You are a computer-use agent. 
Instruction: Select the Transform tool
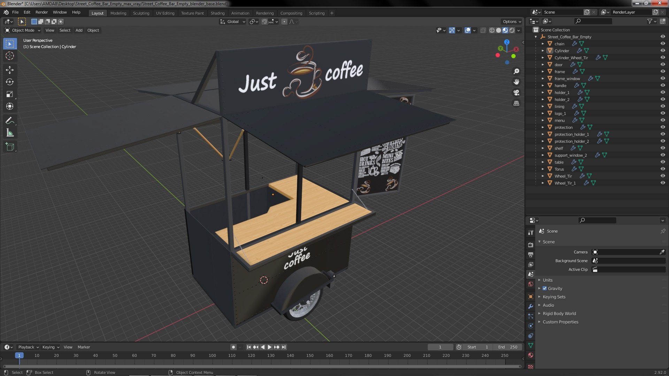[10, 107]
